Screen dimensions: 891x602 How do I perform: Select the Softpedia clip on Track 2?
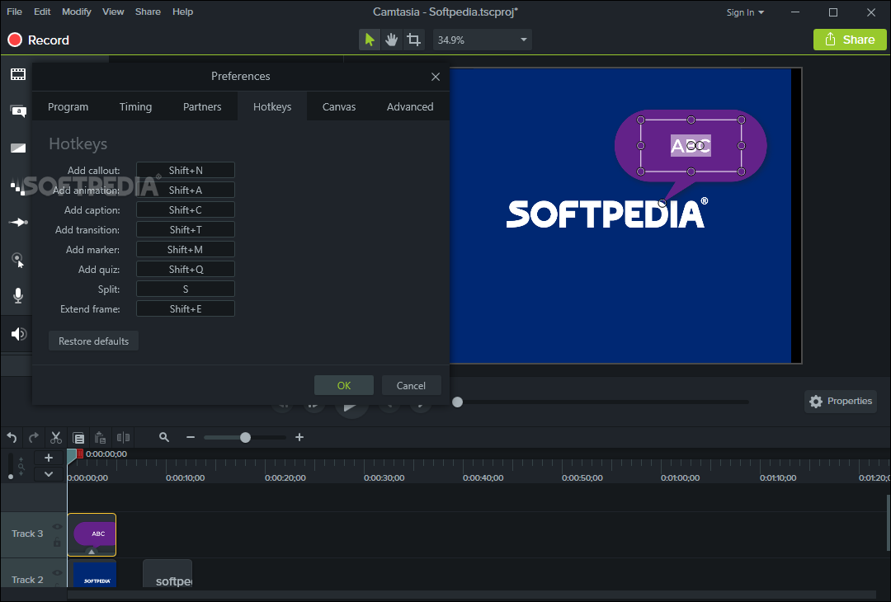[x=94, y=575]
